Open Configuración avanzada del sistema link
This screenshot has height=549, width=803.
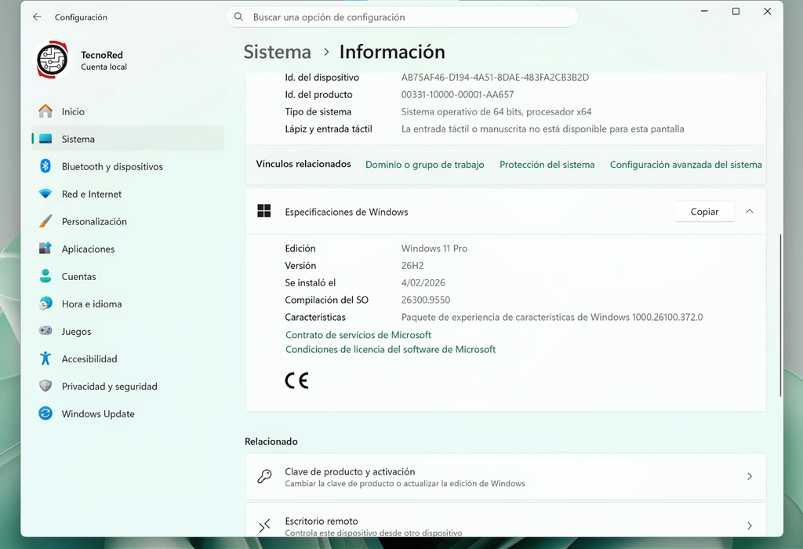(x=685, y=165)
